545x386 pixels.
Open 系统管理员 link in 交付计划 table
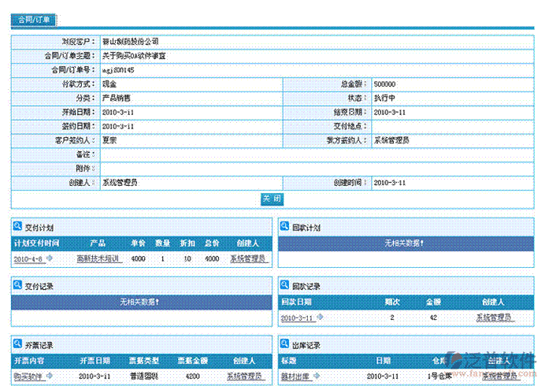click(x=248, y=258)
